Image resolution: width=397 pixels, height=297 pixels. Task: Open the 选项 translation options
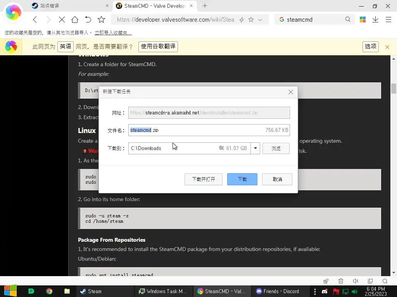pos(370,46)
